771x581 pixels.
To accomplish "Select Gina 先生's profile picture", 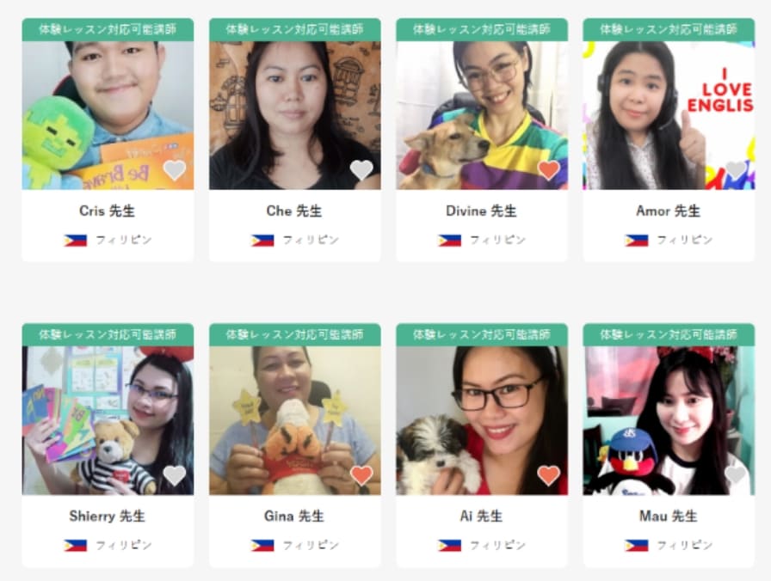I will point(295,420).
